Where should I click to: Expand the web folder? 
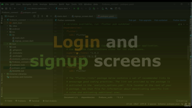click(7, 47)
